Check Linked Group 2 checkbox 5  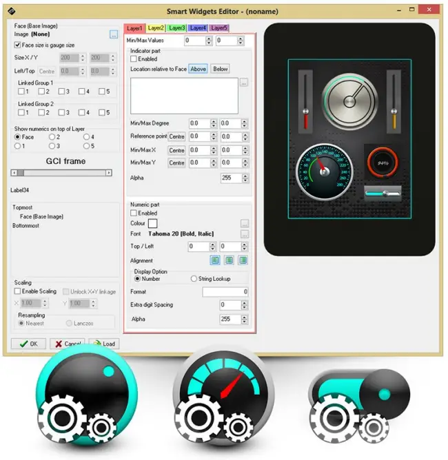(x=101, y=112)
